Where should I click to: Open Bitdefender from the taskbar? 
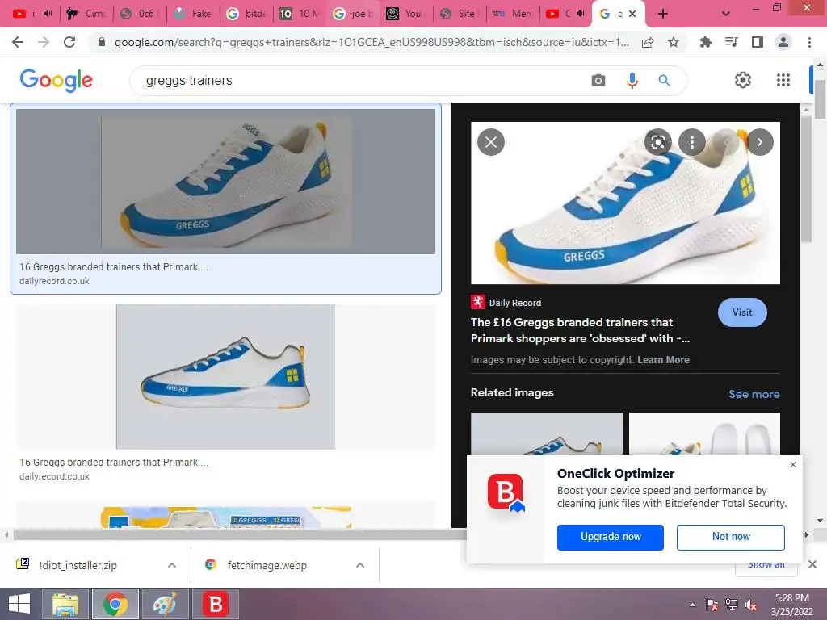pos(215,604)
